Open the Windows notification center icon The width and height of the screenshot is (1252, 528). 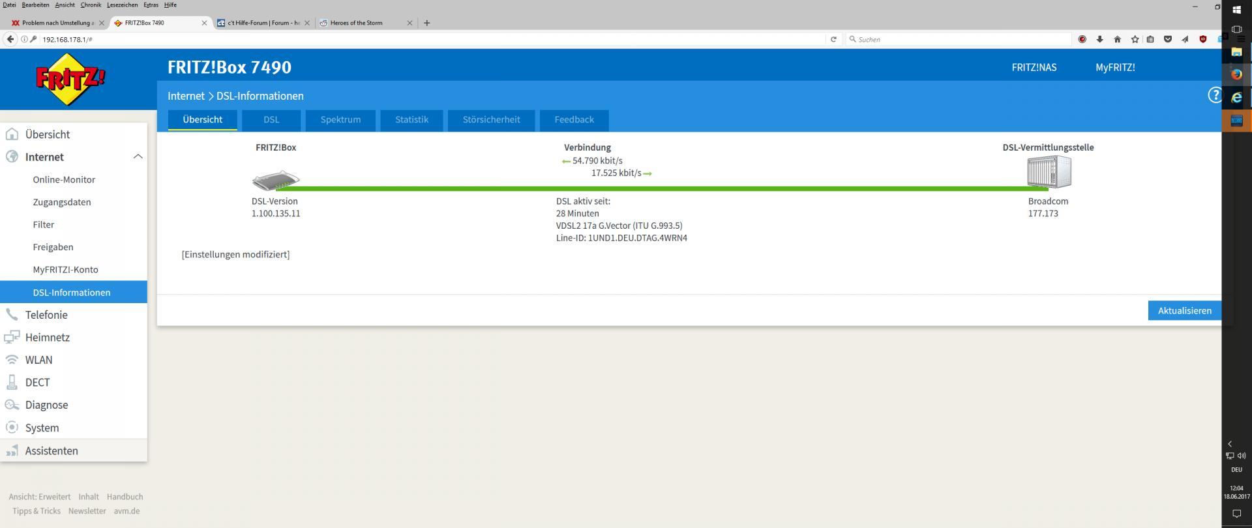(1236, 514)
